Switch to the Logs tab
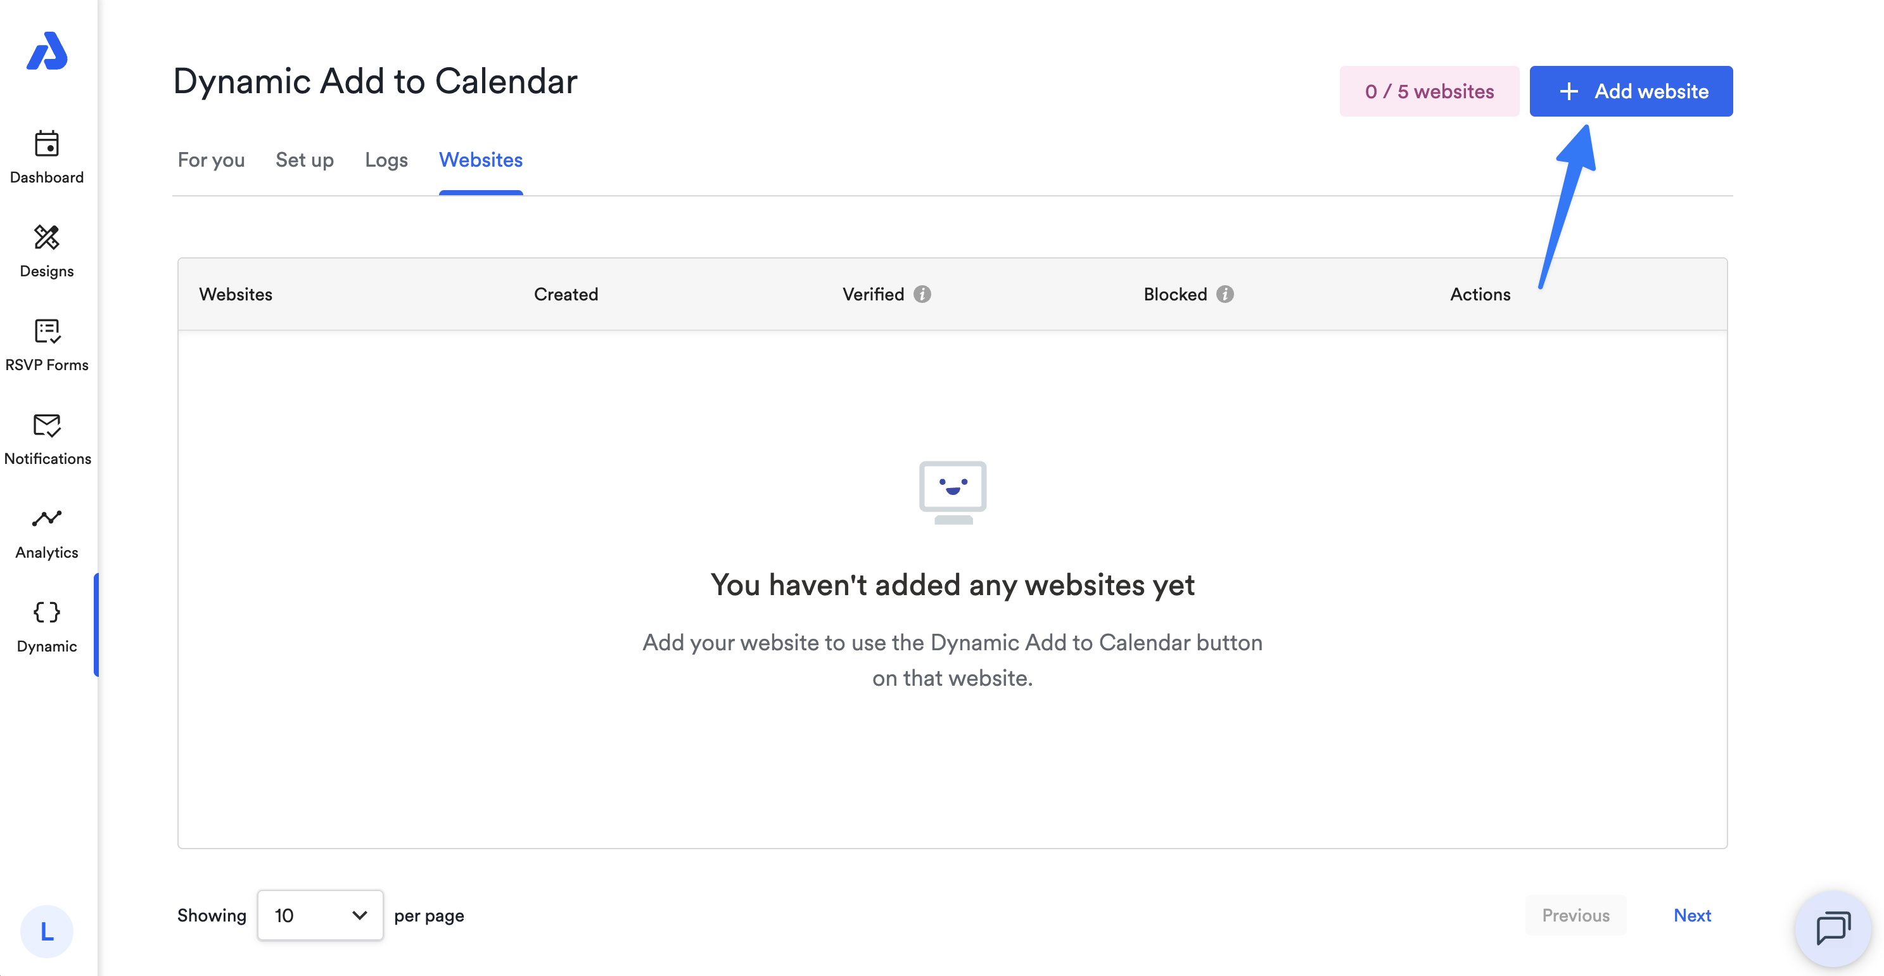This screenshot has height=976, width=1884. point(386,160)
